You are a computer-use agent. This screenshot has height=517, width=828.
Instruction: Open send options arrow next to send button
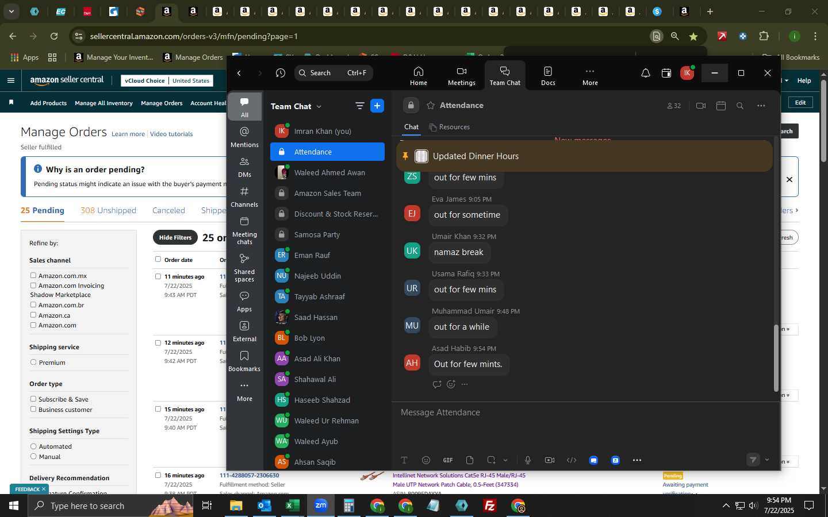pos(767,460)
